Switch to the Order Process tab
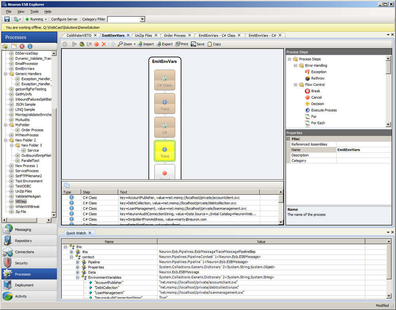 175,36
